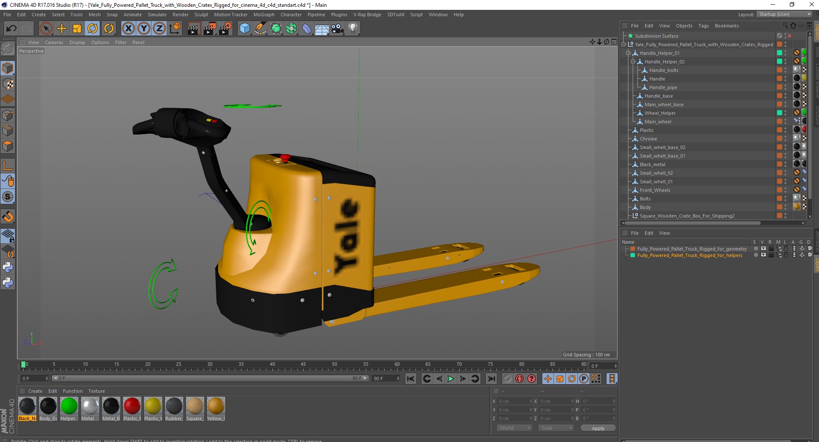Toggle solo for geometry layer
The height and width of the screenshot is (442, 819).
[x=756, y=248]
